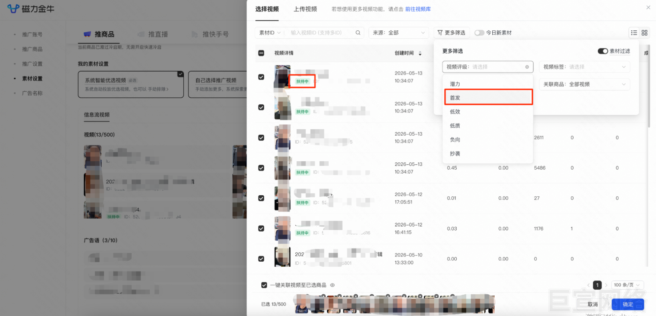The image size is (656, 316).
Task: Open 推广账号 in left sidebar
Action: click(x=32, y=34)
